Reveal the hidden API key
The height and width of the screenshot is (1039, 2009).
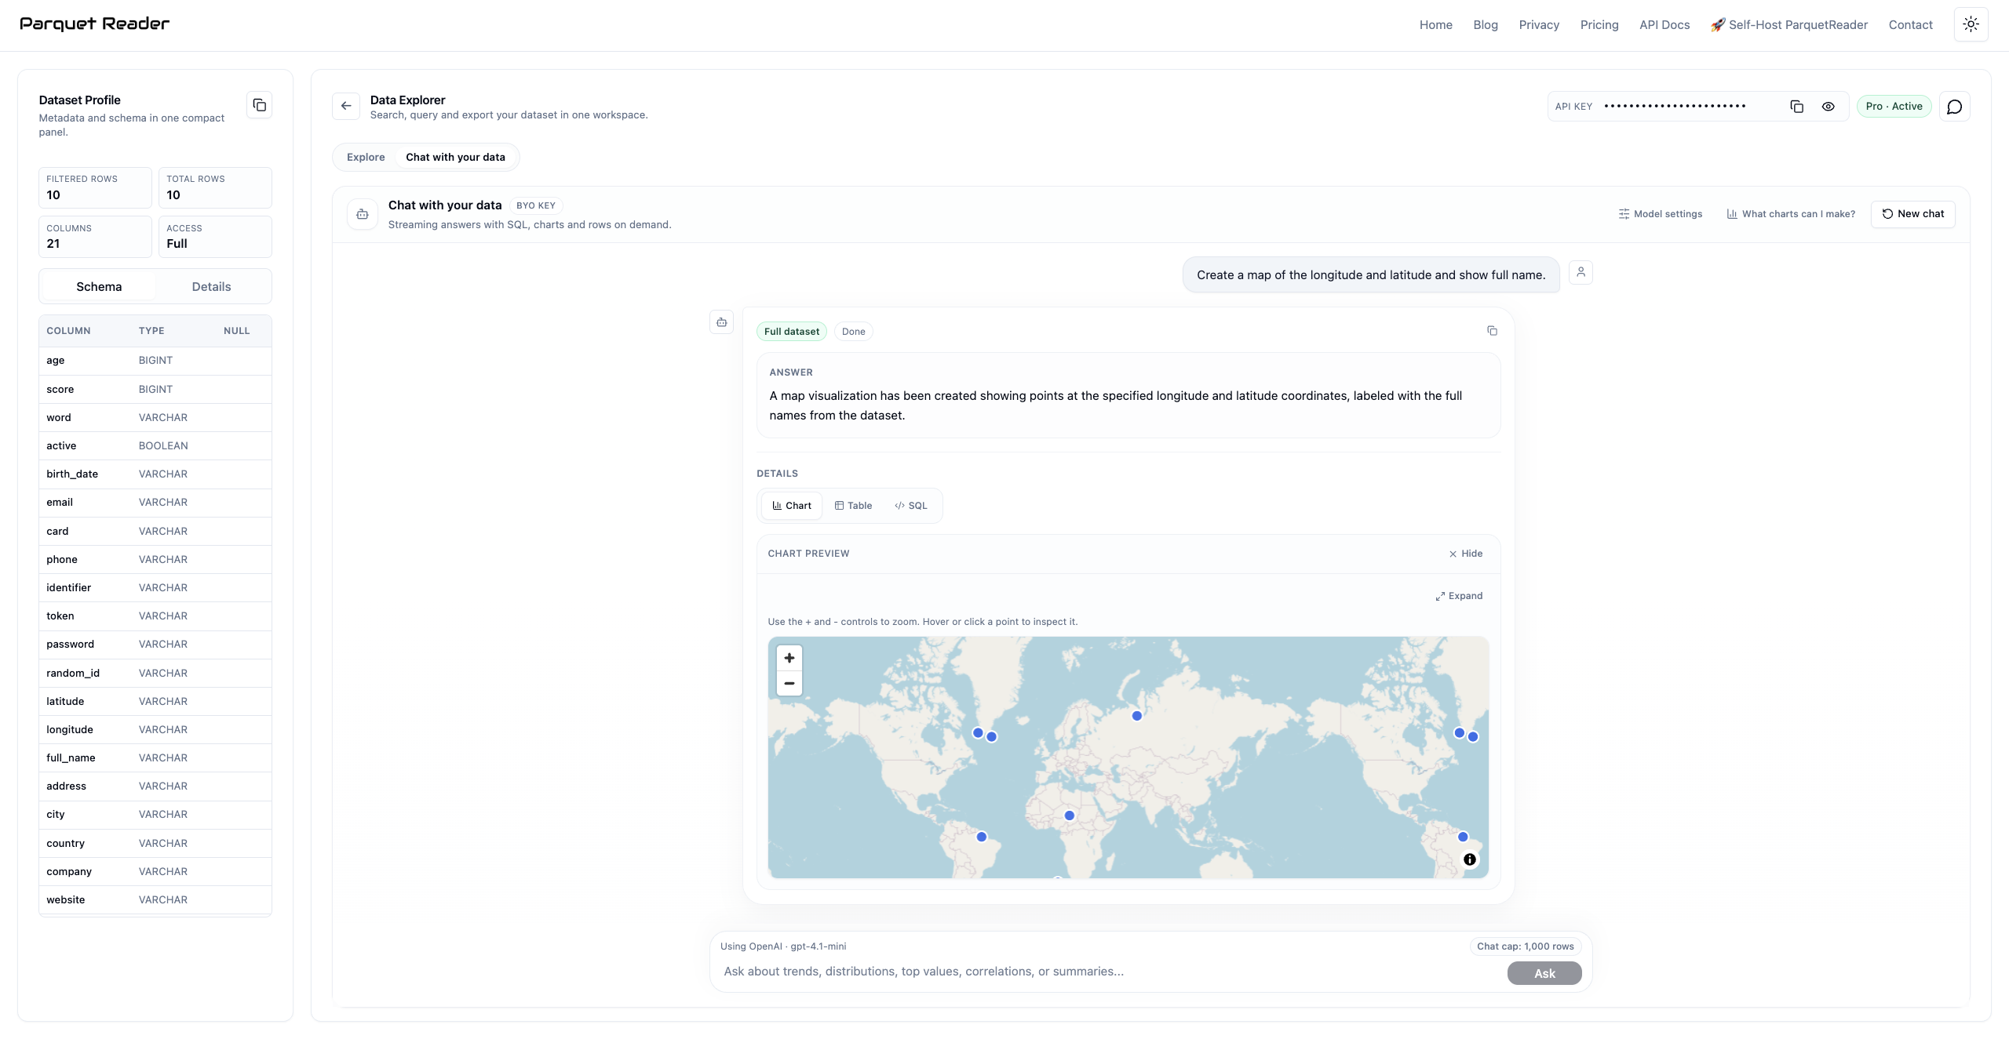point(1829,106)
